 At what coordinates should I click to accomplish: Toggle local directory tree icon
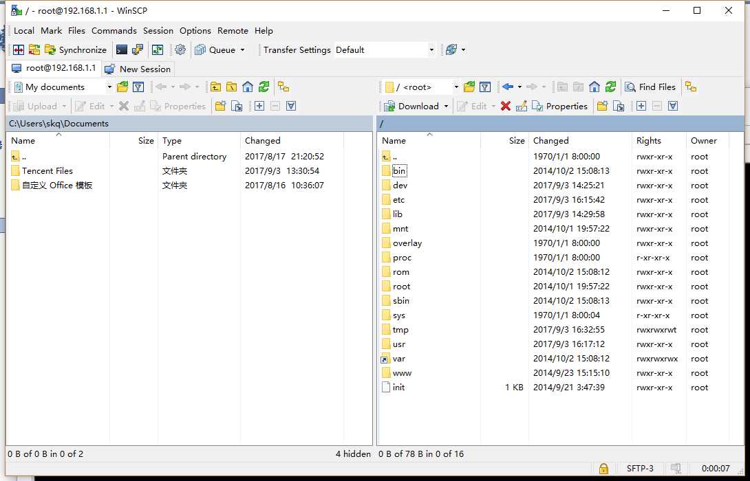tap(283, 87)
